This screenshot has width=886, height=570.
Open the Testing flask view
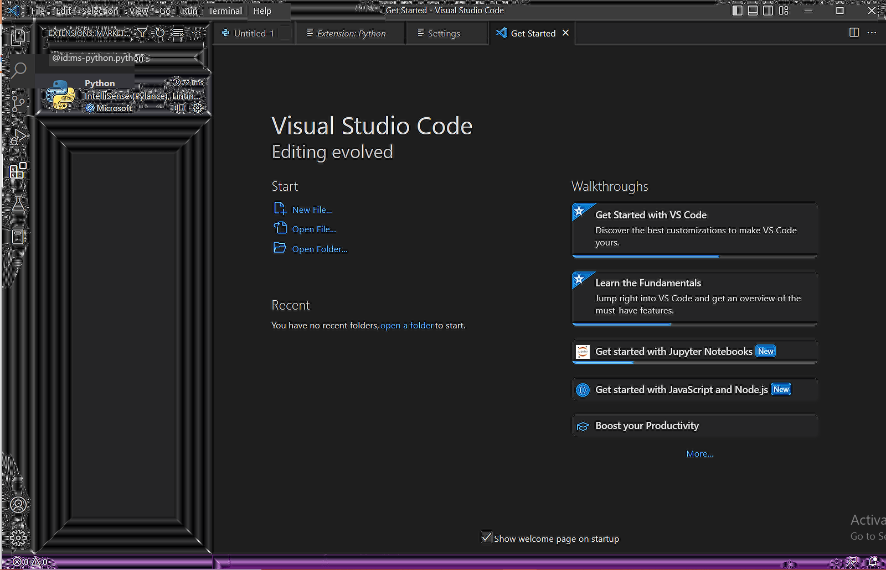click(18, 203)
